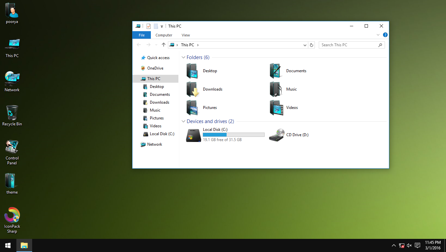The width and height of the screenshot is (446, 252).
Task: Open the address bar history dropdown
Action: (305, 45)
